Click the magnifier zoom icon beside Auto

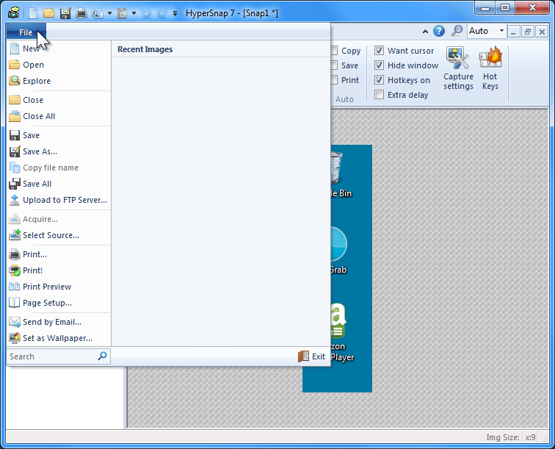click(x=457, y=31)
